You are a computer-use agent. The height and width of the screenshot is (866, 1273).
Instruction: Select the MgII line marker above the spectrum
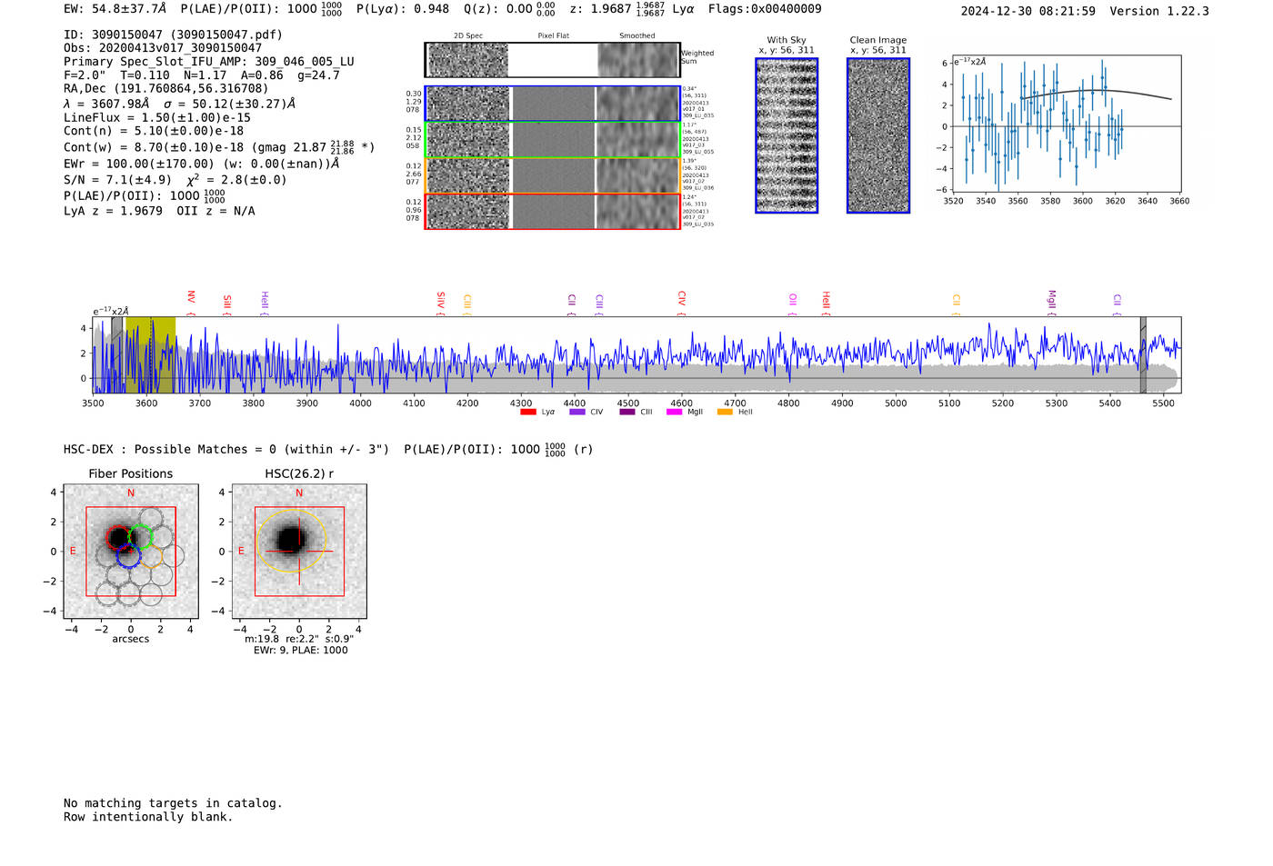[x=1052, y=301]
